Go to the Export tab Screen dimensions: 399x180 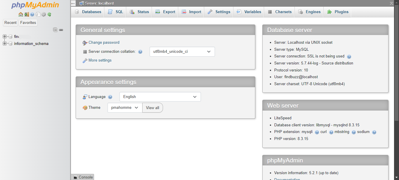coord(165,12)
